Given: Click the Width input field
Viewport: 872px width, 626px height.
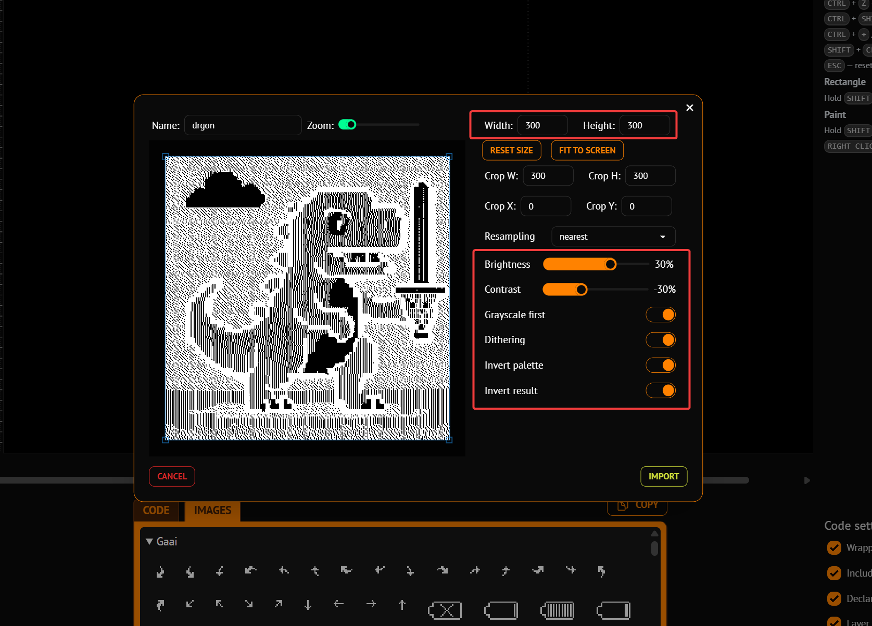Looking at the screenshot, I should (x=542, y=125).
